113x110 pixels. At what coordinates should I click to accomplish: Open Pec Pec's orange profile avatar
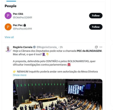pos(8,27)
